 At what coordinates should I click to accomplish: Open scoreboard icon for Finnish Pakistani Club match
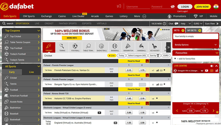tap(161, 70)
